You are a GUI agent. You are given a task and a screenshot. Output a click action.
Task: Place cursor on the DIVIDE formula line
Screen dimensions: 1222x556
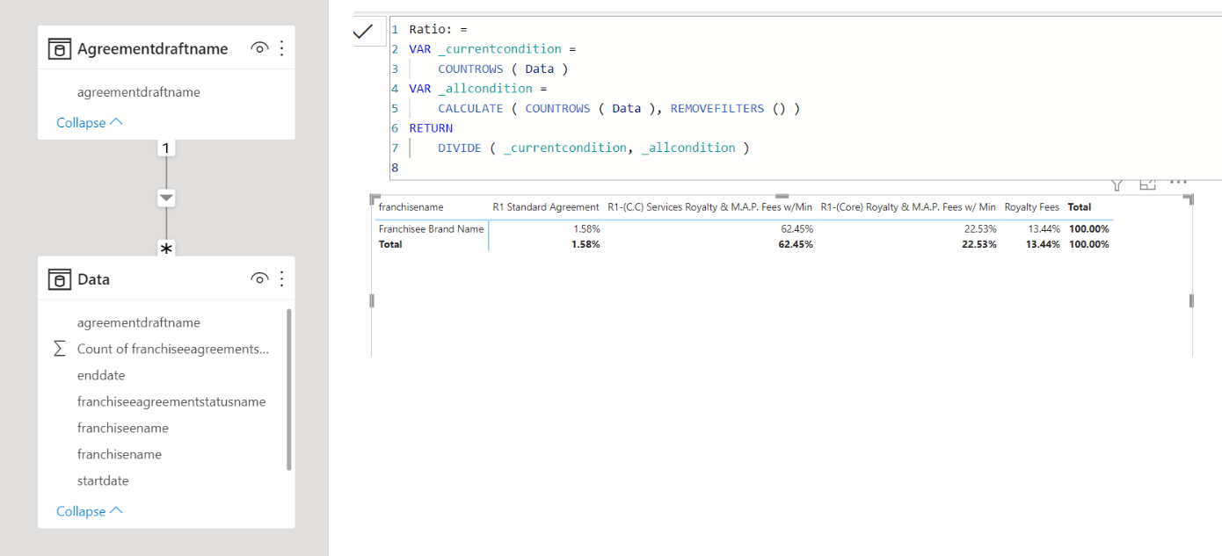[593, 148]
